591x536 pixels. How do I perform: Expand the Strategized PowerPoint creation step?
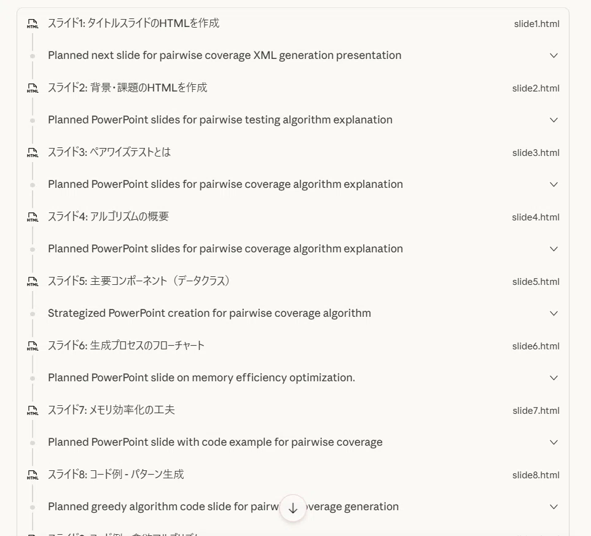click(x=554, y=313)
